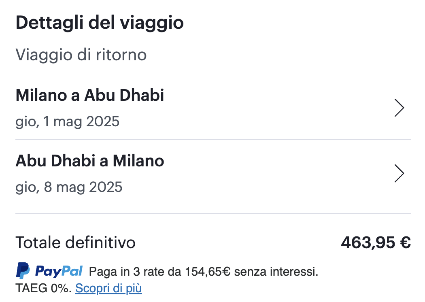This screenshot has width=425, height=302.
Task: Select the Milano a Abu Dhabi flight title
Action: tap(90, 95)
